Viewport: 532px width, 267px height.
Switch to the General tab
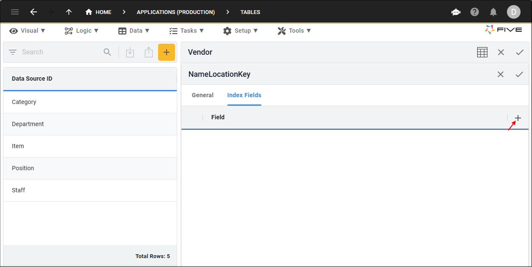tap(203, 95)
